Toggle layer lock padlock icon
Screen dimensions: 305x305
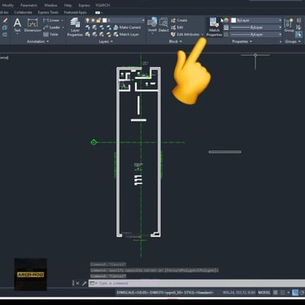(x=98, y=20)
